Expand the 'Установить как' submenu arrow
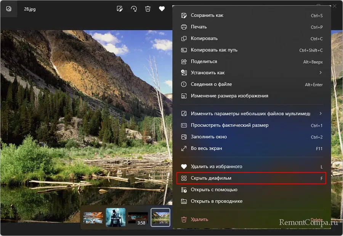343x236 pixels. click(321, 73)
